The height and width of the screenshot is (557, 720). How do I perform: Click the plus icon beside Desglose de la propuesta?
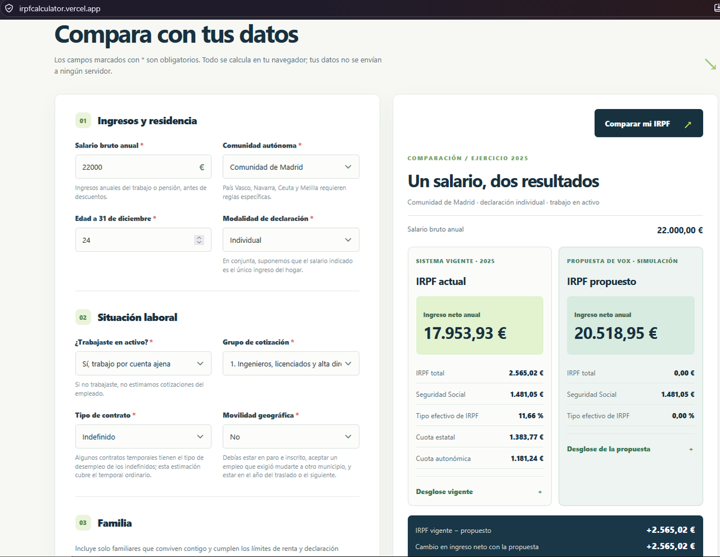(691, 449)
